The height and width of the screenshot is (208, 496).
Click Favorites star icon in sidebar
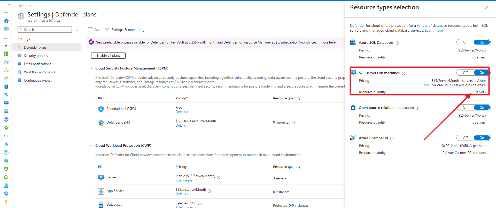point(6,45)
